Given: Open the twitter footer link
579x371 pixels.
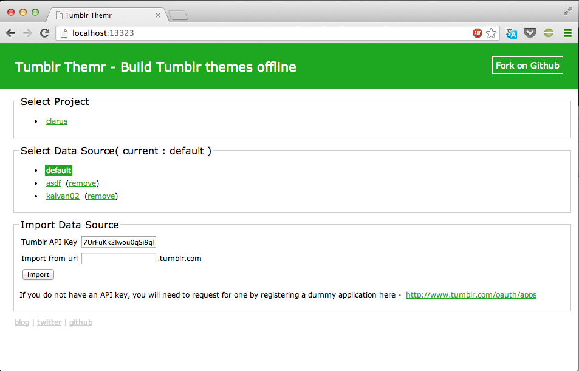Looking at the screenshot, I should point(49,322).
